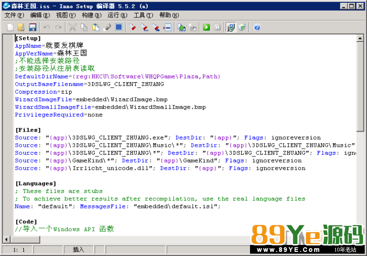This screenshot has width=367, height=256.
Task: Click the Source line for GameKind\*
Action: [x=158, y=161]
